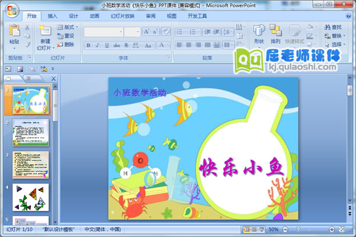
Task: Open the Office button menu
Action: click(12, 11)
